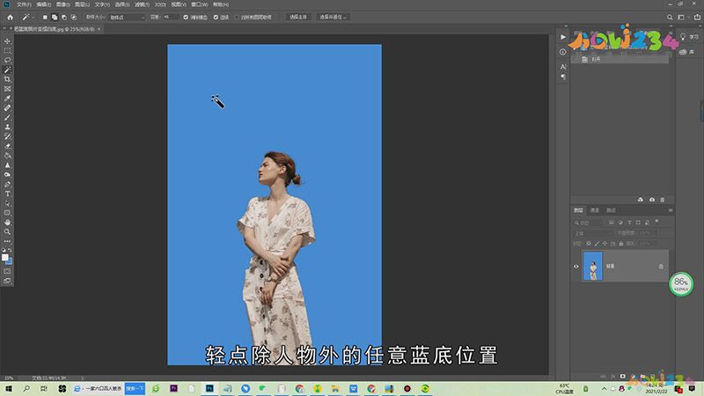The image size is (704, 396).
Task: Open the Learn lightbulb panel icon
Action: click(x=683, y=37)
